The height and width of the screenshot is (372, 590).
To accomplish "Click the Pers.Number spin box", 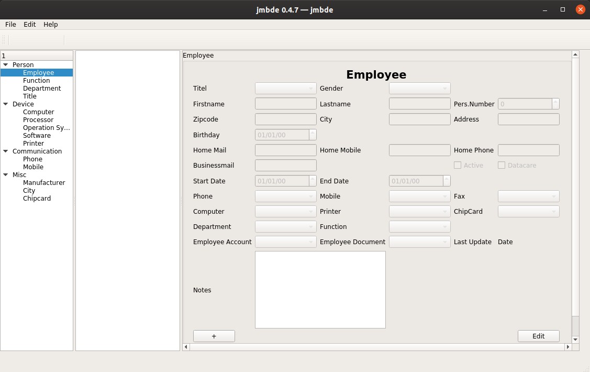I will tap(528, 104).
